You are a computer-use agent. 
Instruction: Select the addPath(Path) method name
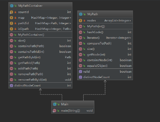pos(28,68)
